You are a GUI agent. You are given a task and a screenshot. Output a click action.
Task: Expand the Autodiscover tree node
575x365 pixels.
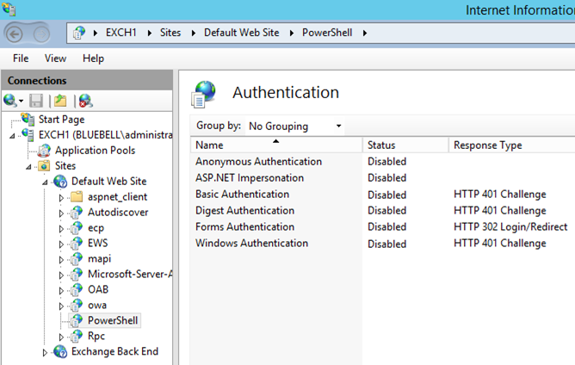pyautogui.click(x=61, y=213)
